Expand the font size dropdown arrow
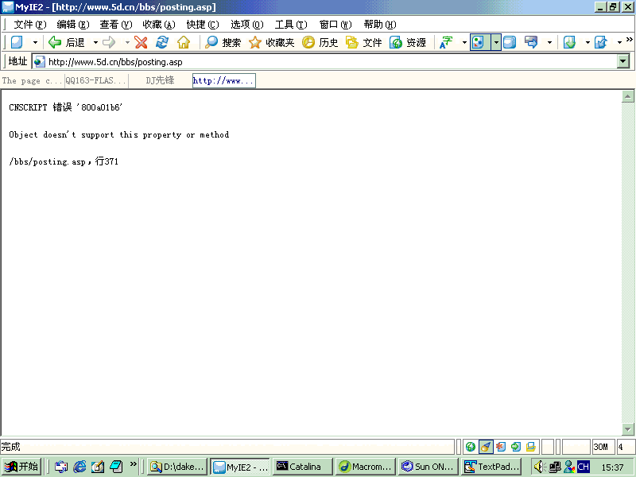Viewport: 636px width, 477px height. (464, 42)
